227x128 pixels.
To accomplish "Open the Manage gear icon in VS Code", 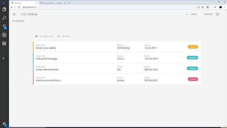I will (4, 124).
